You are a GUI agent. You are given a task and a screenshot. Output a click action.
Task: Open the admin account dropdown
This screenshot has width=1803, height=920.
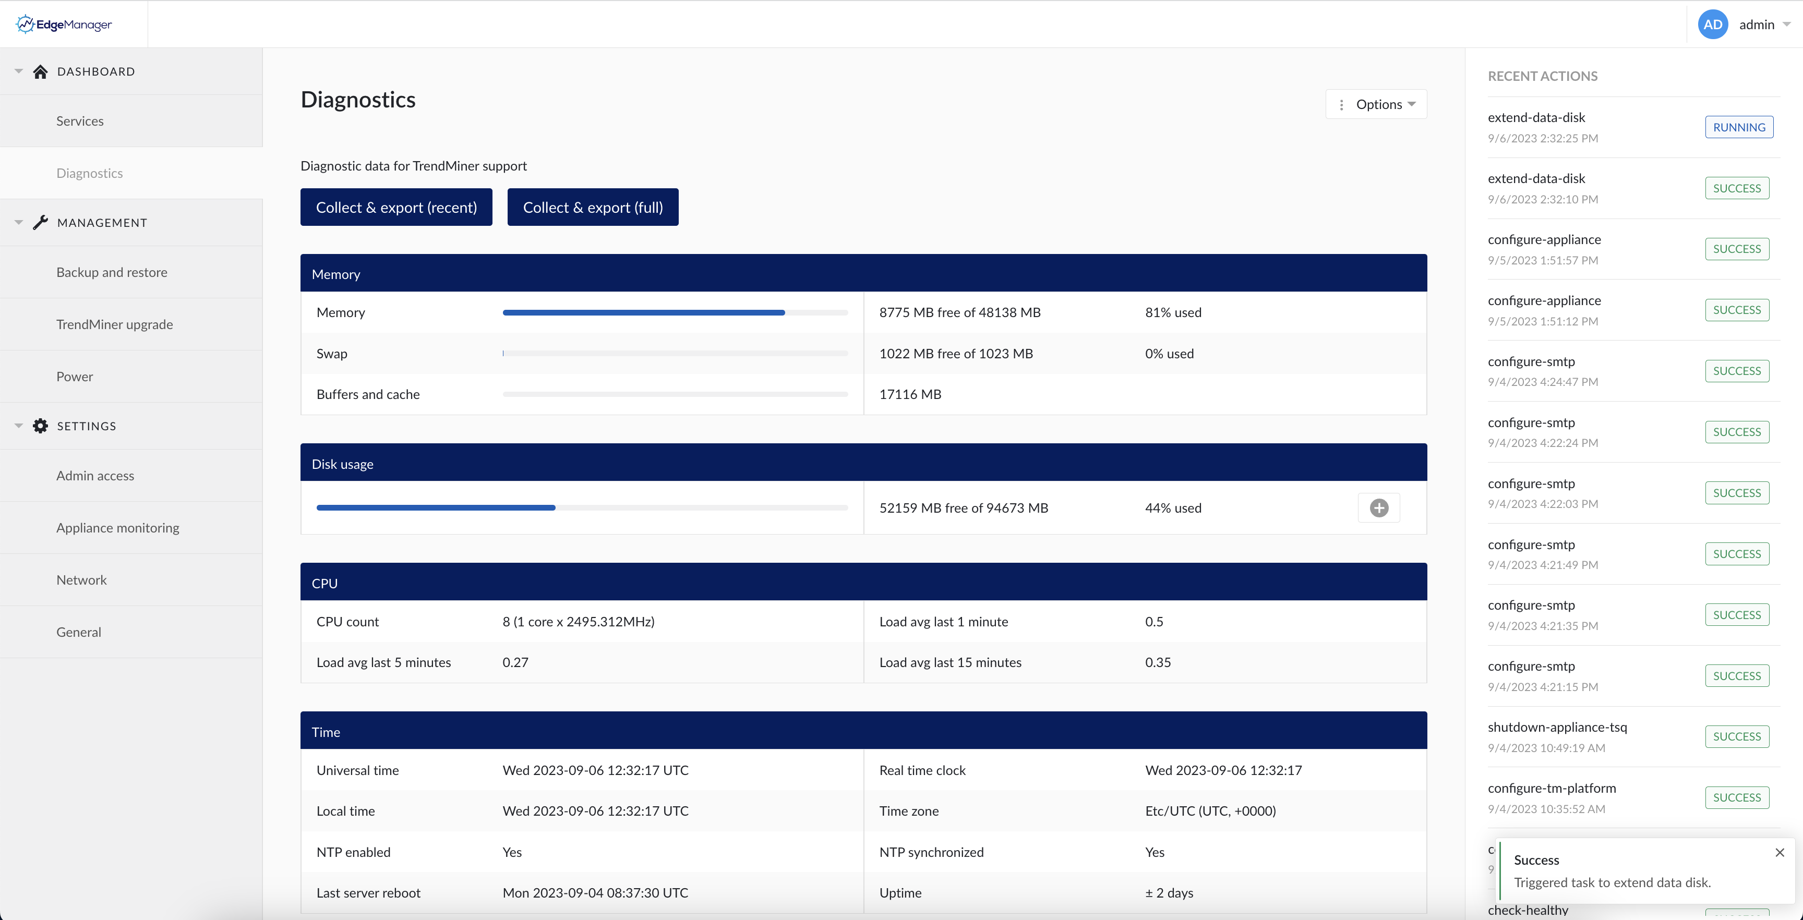(1758, 24)
